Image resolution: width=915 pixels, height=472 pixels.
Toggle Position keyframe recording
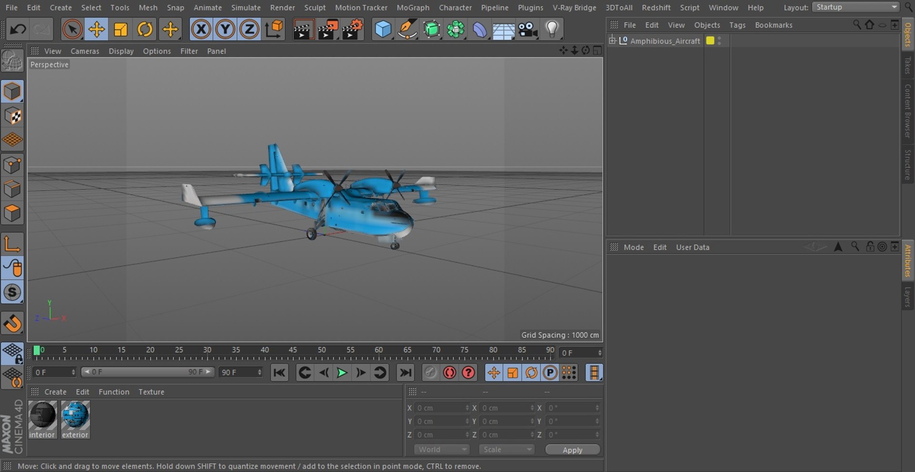click(x=494, y=372)
